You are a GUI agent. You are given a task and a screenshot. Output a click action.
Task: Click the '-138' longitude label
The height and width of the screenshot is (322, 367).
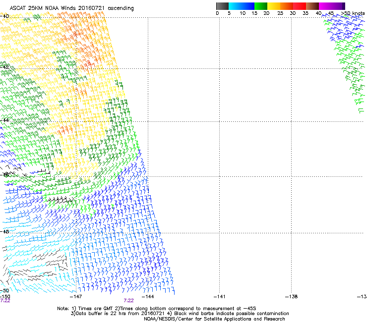click(x=292, y=297)
